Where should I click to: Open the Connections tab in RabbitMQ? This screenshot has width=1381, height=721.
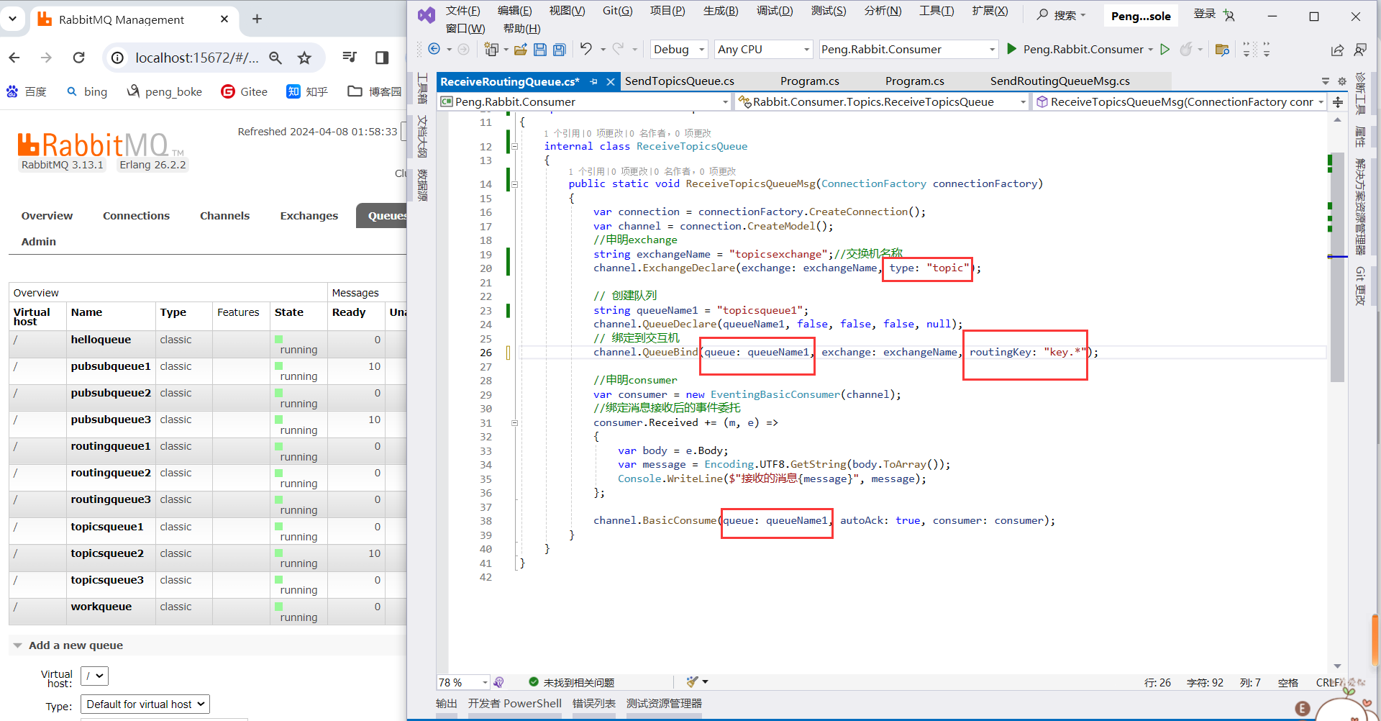pos(137,216)
